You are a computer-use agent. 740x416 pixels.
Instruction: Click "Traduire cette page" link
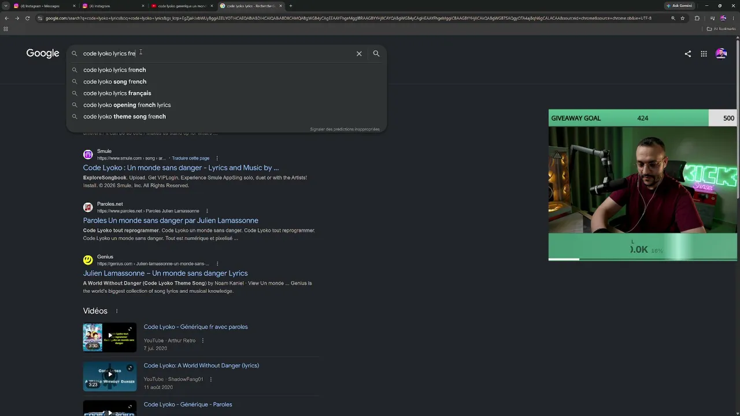pos(191,158)
